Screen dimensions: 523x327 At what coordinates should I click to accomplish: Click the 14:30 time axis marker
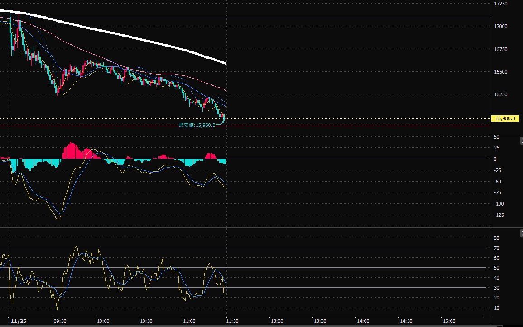406,321
